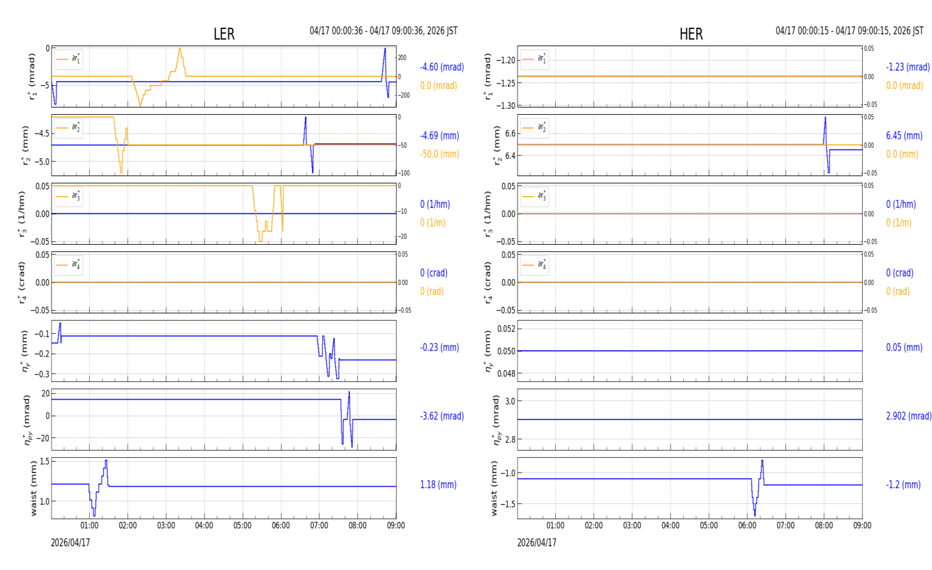
Task: Click the HER ηpy* (mrad) axis label
Action: [x=498, y=420]
